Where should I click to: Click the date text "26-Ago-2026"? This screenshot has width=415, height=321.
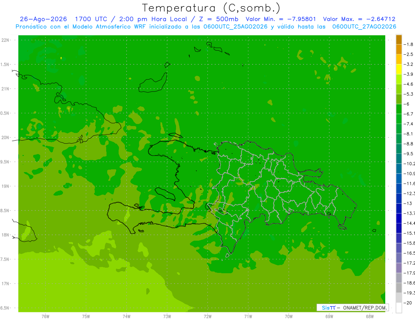[x=43, y=19]
